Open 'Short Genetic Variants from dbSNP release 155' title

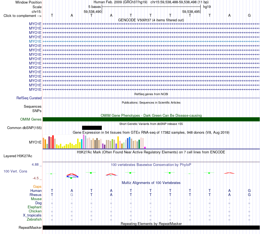[x=151, y=124]
